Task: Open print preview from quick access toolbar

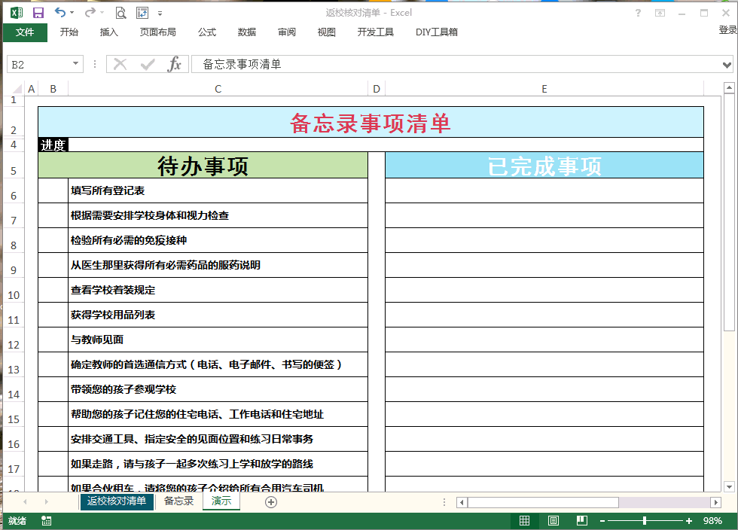Action: 121,13
